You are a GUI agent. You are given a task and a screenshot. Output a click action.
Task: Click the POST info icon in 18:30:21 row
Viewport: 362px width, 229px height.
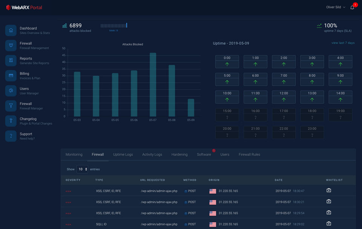(186, 202)
